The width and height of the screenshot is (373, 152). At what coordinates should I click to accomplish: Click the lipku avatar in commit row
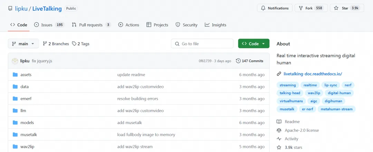tap(15, 61)
